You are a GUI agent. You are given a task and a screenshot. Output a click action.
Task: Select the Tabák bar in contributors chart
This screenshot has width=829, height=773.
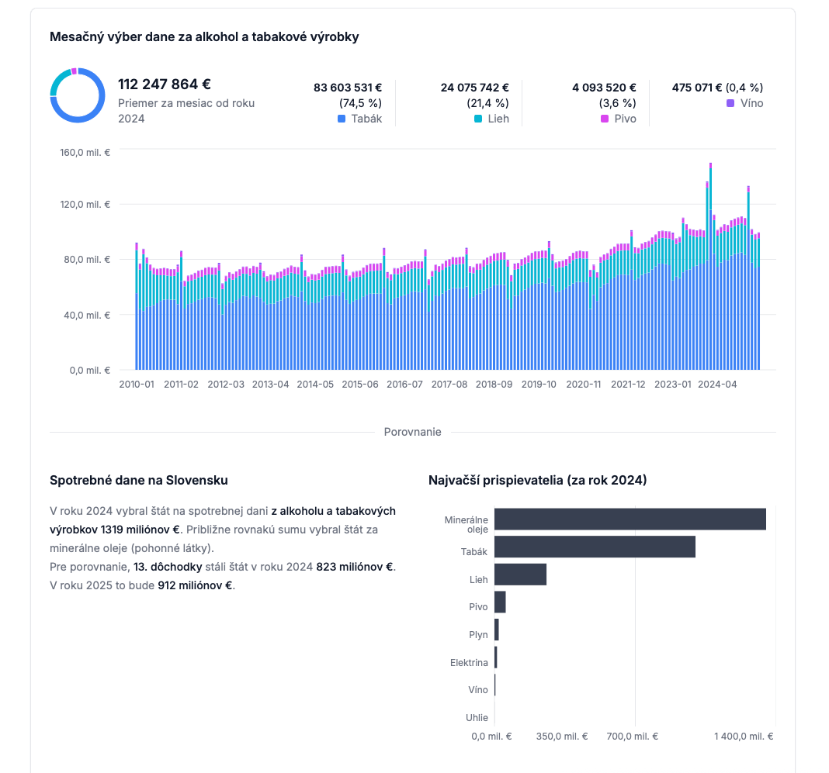pos(595,547)
